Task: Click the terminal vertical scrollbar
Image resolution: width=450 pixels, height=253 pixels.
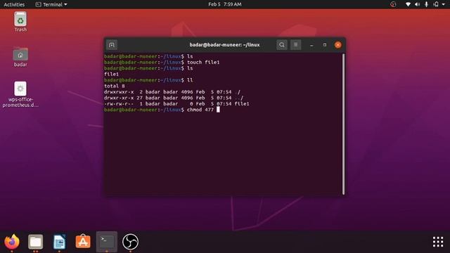Action: (x=344, y=124)
